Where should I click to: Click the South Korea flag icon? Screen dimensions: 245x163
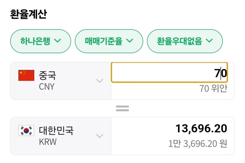[x=26, y=130]
